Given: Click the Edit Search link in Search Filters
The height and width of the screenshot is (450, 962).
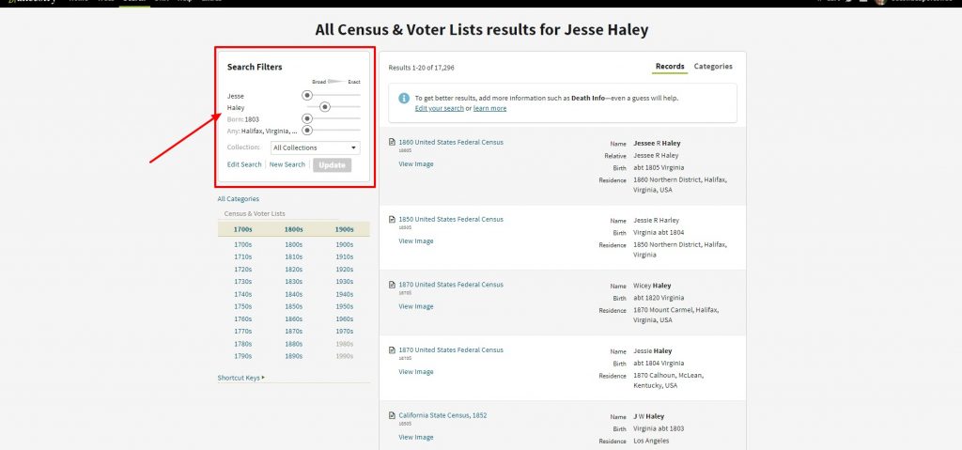Looking at the screenshot, I should [244, 164].
